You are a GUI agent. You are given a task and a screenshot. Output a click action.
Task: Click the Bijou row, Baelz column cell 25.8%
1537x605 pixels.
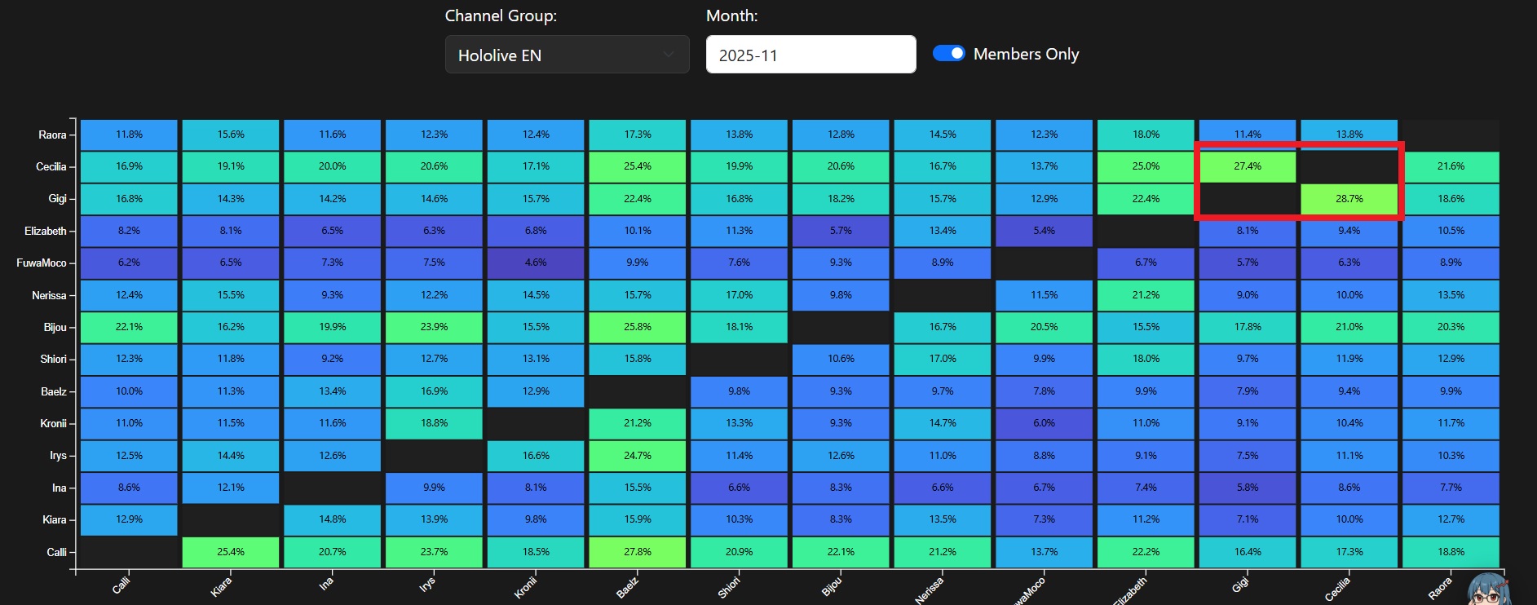(638, 327)
